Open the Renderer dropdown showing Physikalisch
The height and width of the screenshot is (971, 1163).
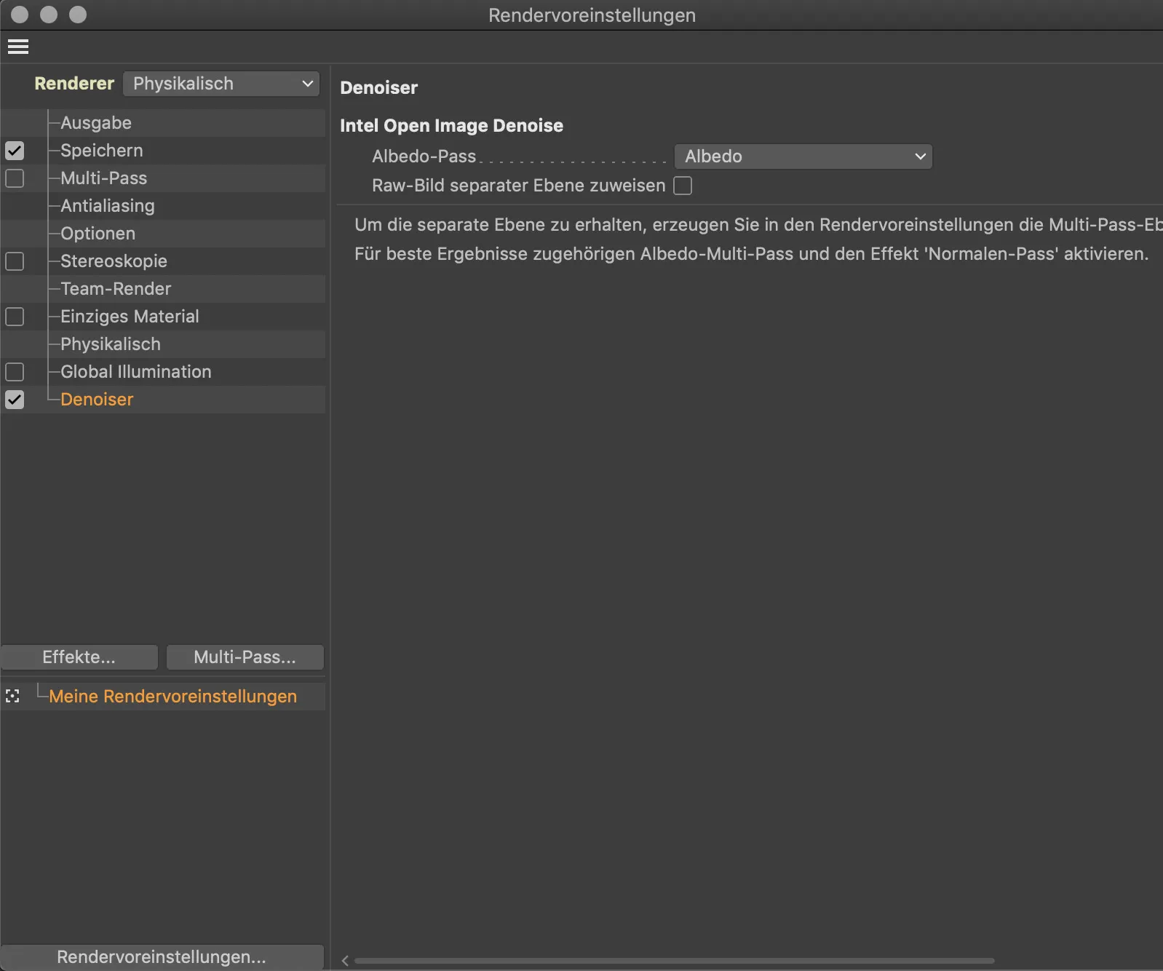point(221,84)
